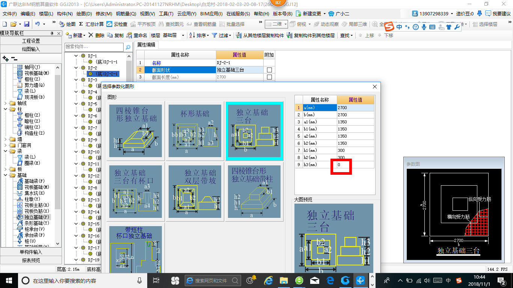Viewport: 513px width, 288px height.
Task: Select (底)DJ-1-1 in component list
Action: 106,62
